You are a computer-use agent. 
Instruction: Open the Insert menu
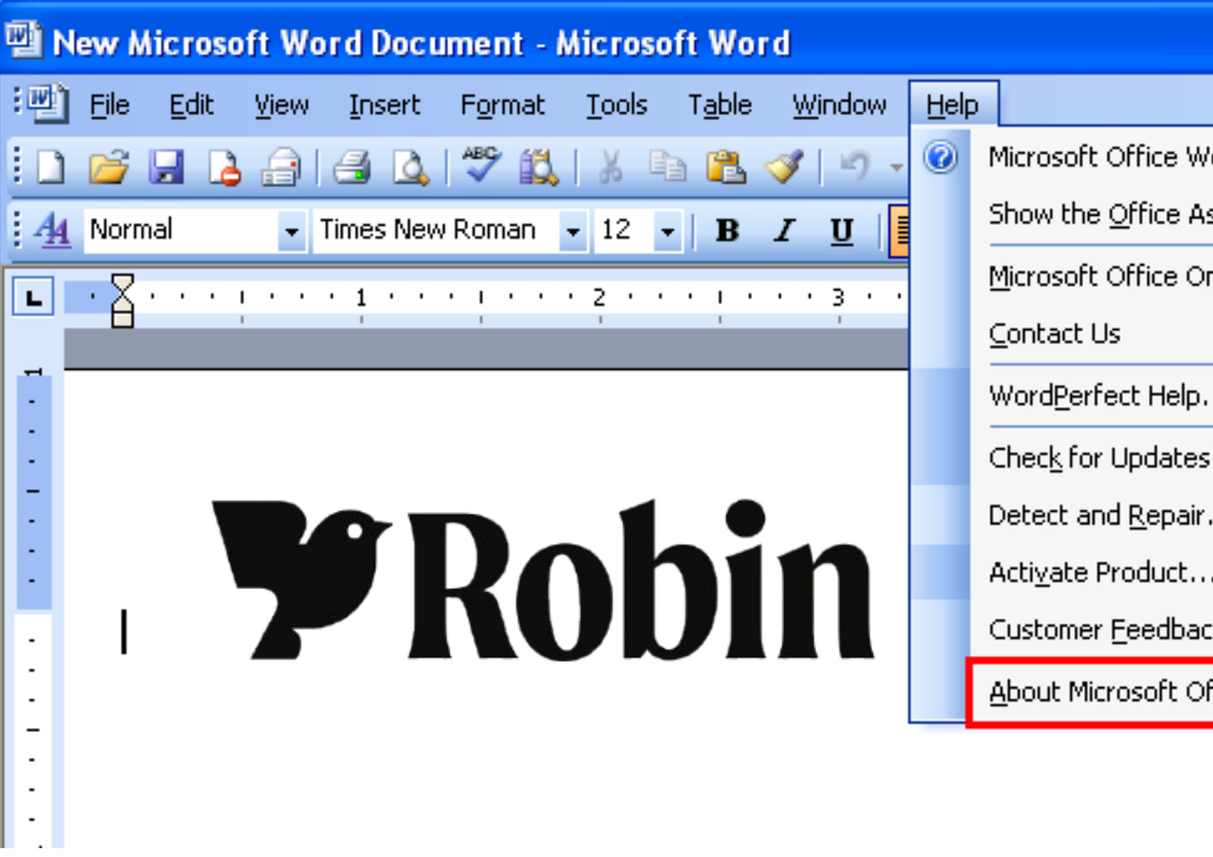point(384,105)
